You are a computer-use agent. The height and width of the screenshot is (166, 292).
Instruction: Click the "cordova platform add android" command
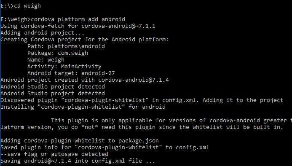[78, 19]
